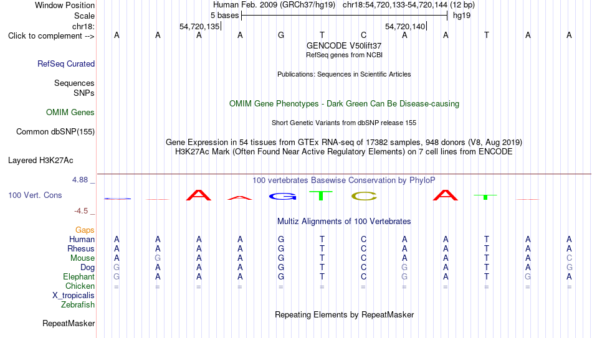Click 'Short Genetic Variants from dbSNP release 155'
This screenshot has height=338, width=592.
click(x=344, y=123)
